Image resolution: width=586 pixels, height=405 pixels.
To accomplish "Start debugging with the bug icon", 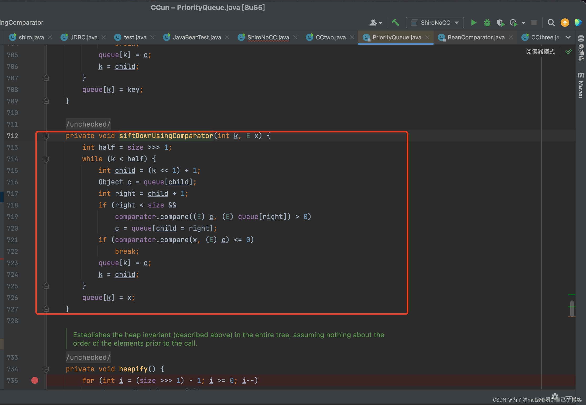I will [x=487, y=23].
